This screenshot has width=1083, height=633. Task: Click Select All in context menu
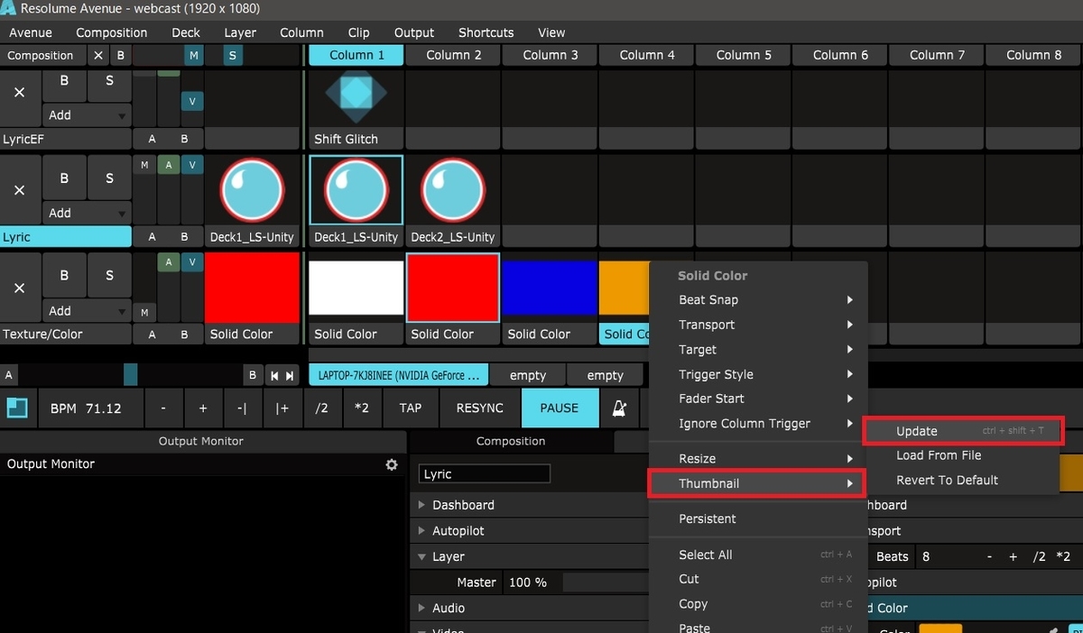point(758,555)
